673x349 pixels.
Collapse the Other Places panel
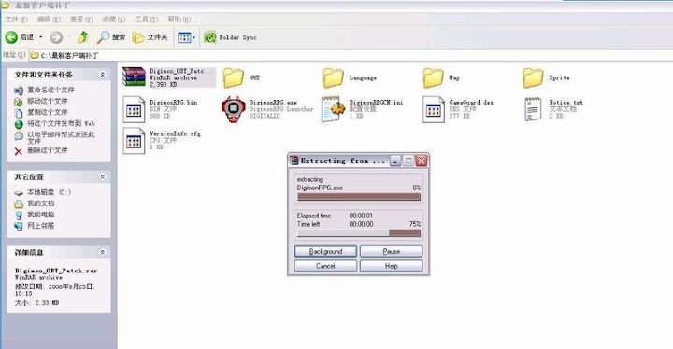pos(103,176)
